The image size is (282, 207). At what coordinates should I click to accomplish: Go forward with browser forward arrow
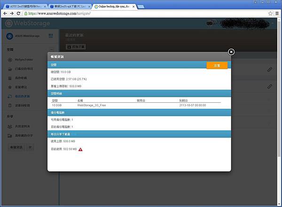[12, 14]
